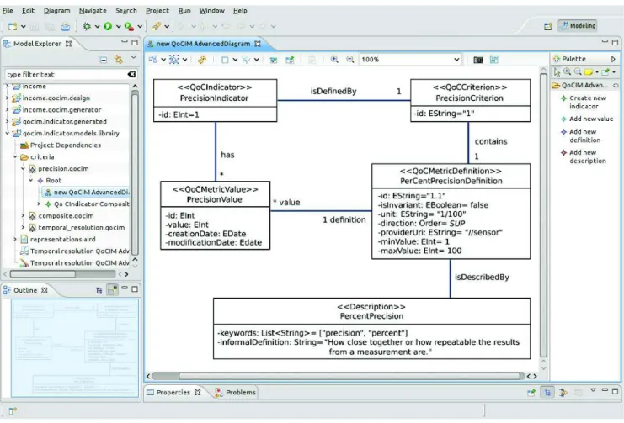This screenshot has height=423, width=624.
Task: Click the Print toolbar icon
Action: pyautogui.click(x=66, y=27)
